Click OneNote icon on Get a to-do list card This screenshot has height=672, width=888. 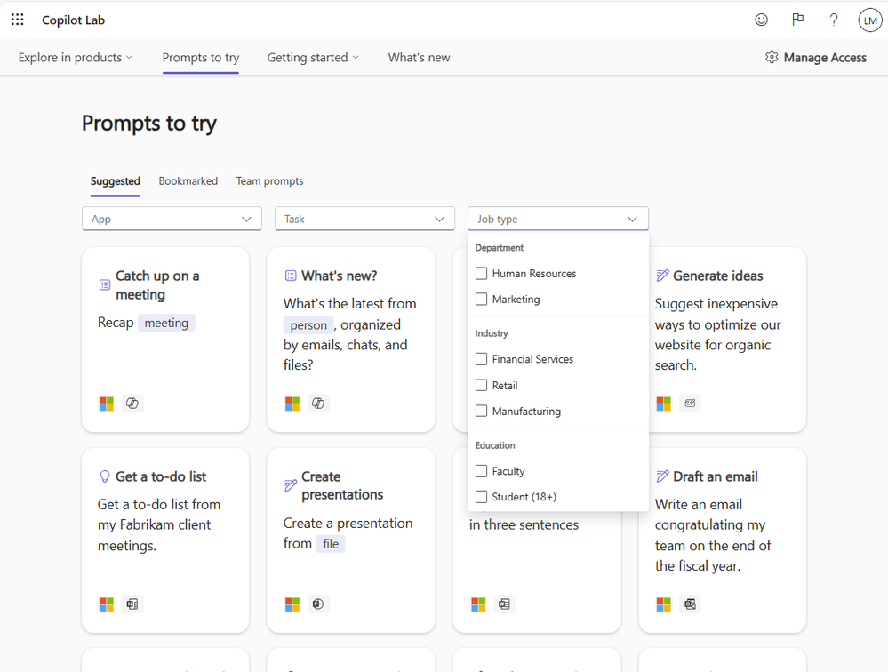point(132,604)
